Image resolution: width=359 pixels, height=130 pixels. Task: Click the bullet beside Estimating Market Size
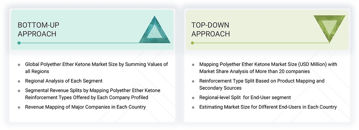pos(193,107)
